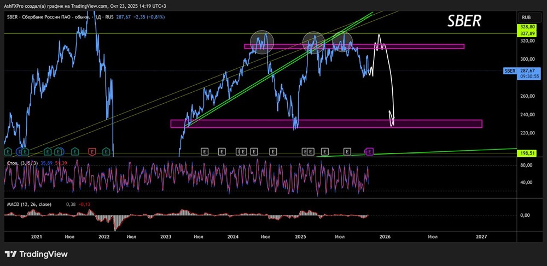The image size is (547, 266).
Task: Click the 320,00 price axis value
Action: coord(527,41)
